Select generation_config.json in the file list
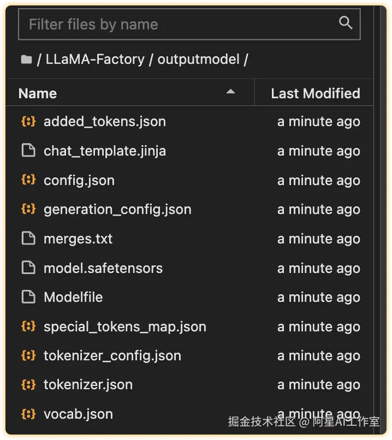The height and width of the screenshot is (440, 392). click(117, 209)
